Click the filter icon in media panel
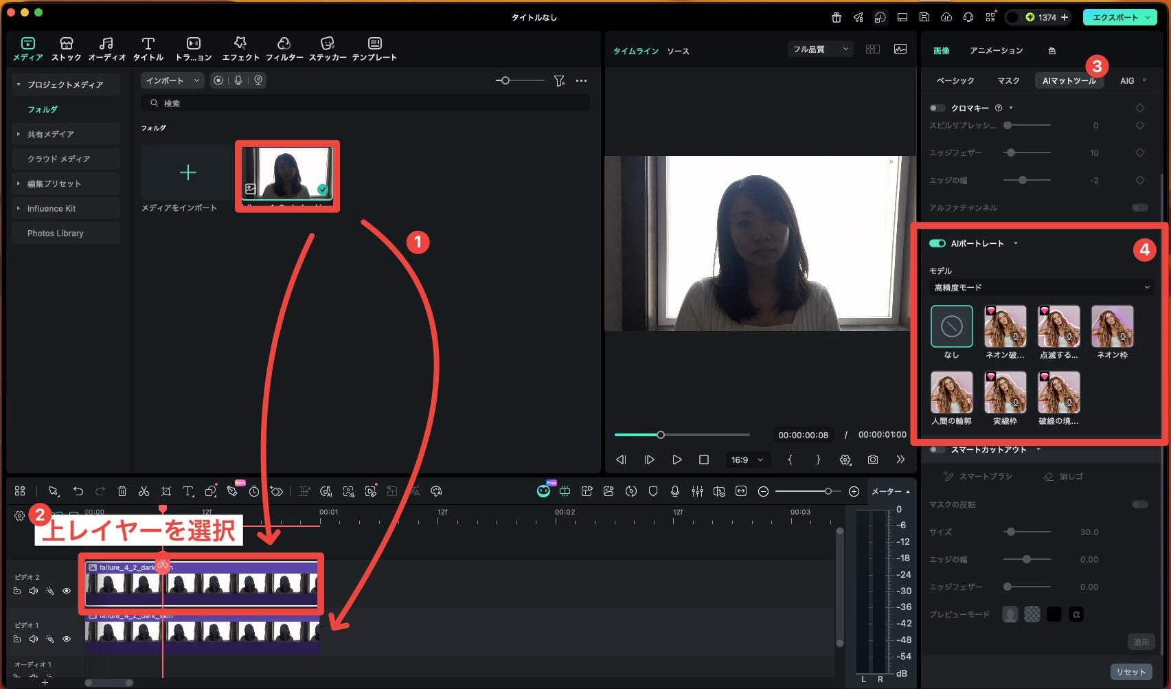This screenshot has width=1171, height=689. pos(559,80)
